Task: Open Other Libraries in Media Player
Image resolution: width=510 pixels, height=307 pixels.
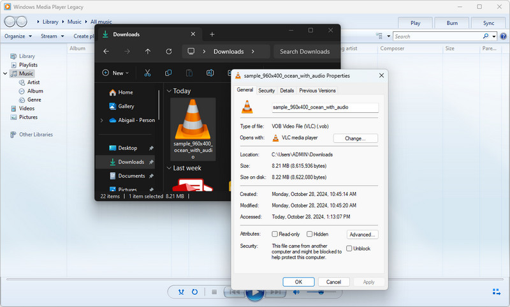Action: (36, 135)
